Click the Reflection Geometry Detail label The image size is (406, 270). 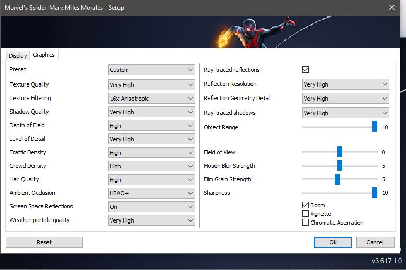237,98
